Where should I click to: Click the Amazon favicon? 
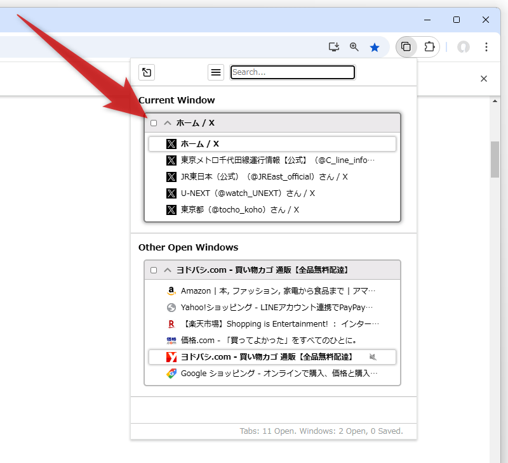coord(171,291)
